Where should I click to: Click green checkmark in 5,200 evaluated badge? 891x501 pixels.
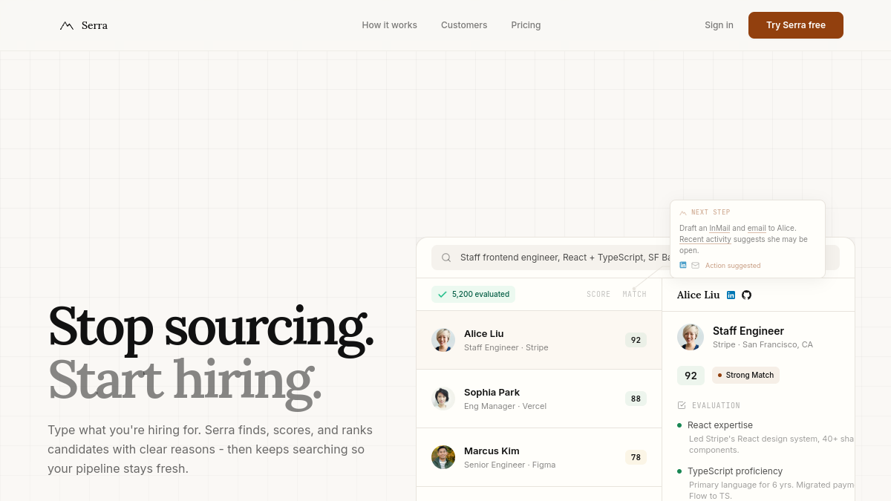click(443, 295)
